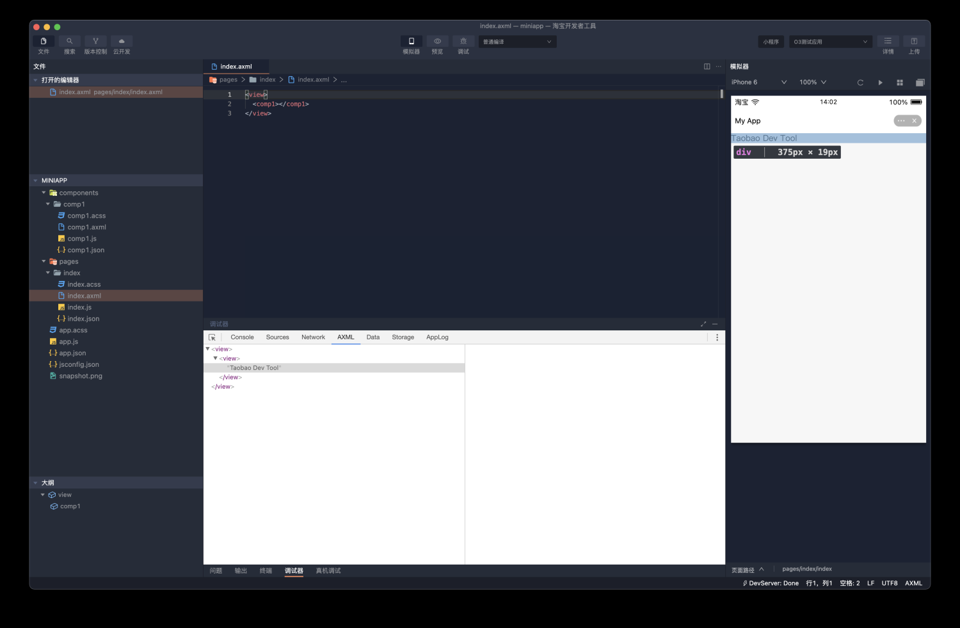Open jsconfig.json file
The width and height of the screenshot is (960, 628).
click(79, 365)
